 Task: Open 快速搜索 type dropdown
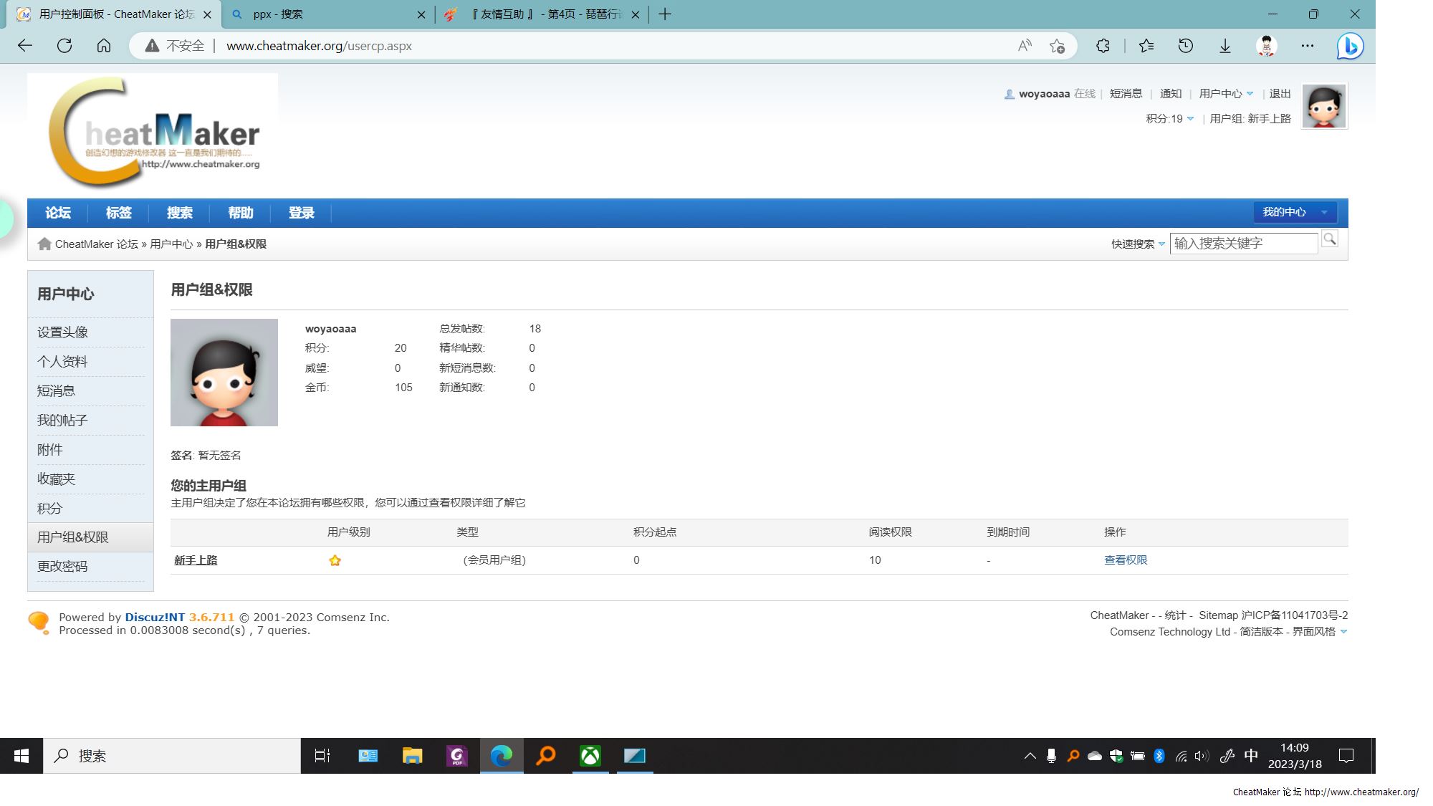click(1161, 244)
